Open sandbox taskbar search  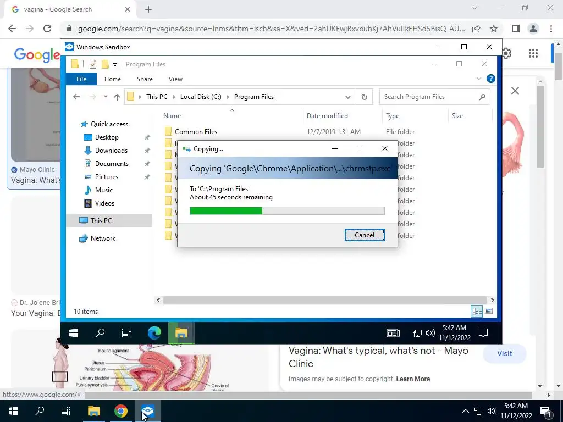[100, 333]
